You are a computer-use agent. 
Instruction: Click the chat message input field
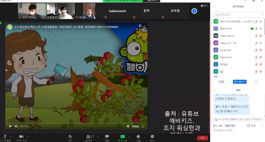click(238, 130)
